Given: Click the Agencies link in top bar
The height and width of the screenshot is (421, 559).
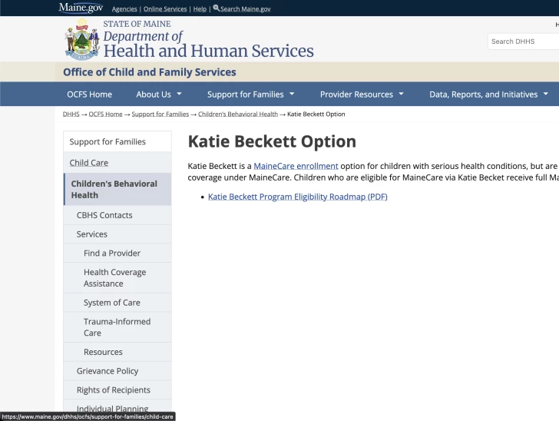Looking at the screenshot, I should (124, 9).
